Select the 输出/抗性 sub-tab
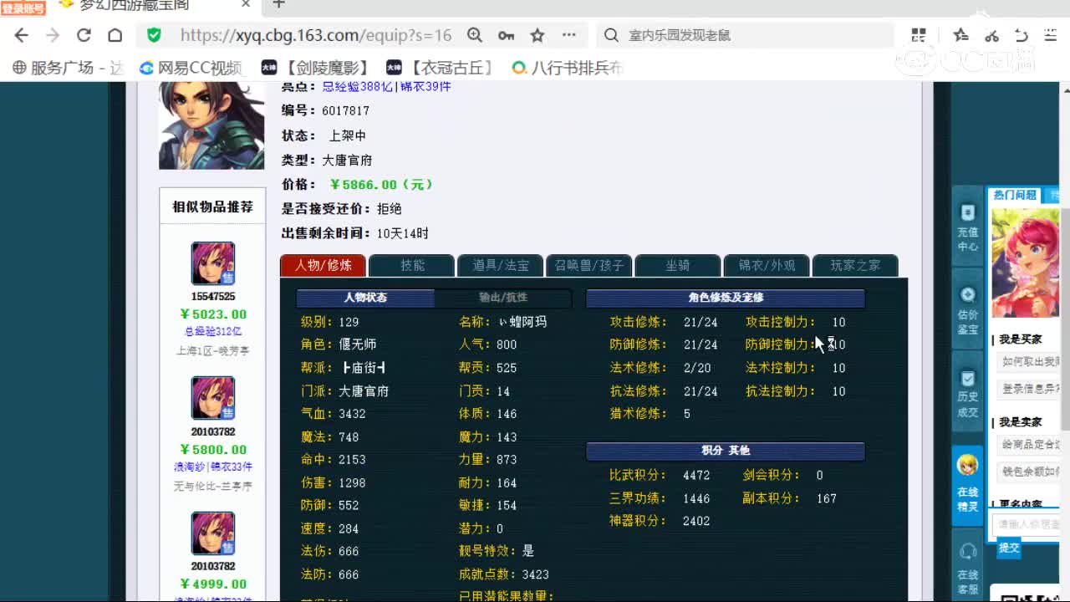1070x602 pixels. pos(503,298)
